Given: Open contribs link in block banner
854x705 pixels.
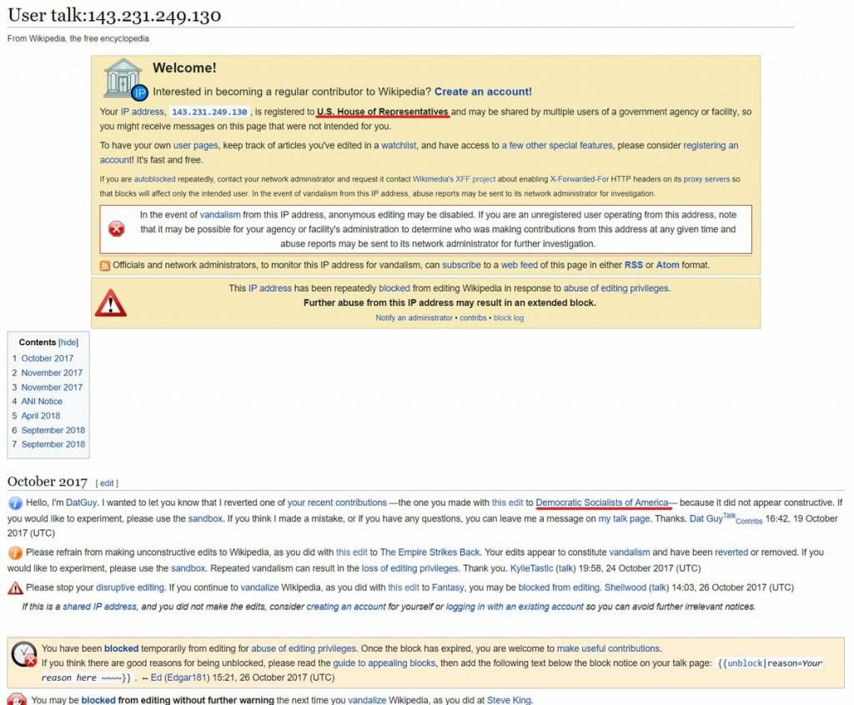Looking at the screenshot, I should point(473,318).
